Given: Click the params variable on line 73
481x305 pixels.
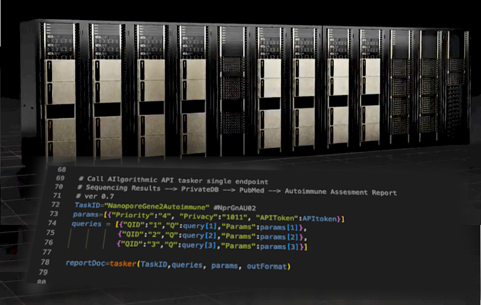Looking at the screenshot, I should pos(86,214).
